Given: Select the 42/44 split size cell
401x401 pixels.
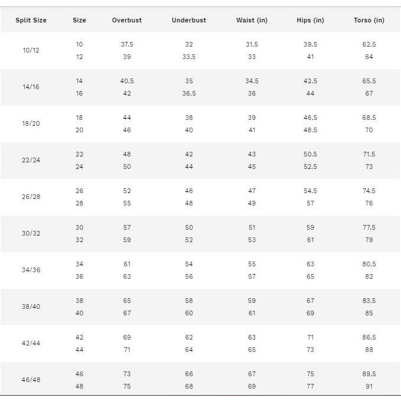Looking at the screenshot, I should tap(31, 344).
